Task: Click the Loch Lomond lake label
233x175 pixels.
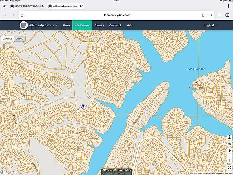Action: click(x=197, y=69)
